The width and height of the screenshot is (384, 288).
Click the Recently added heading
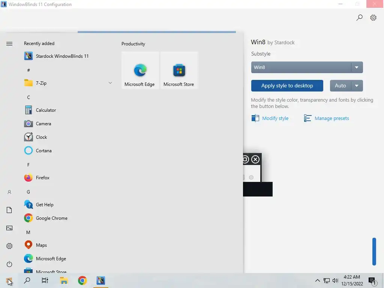(39, 43)
